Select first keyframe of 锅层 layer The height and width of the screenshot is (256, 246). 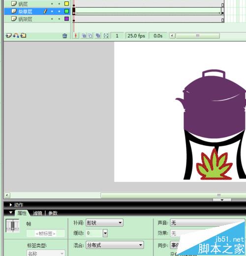(74, 4)
